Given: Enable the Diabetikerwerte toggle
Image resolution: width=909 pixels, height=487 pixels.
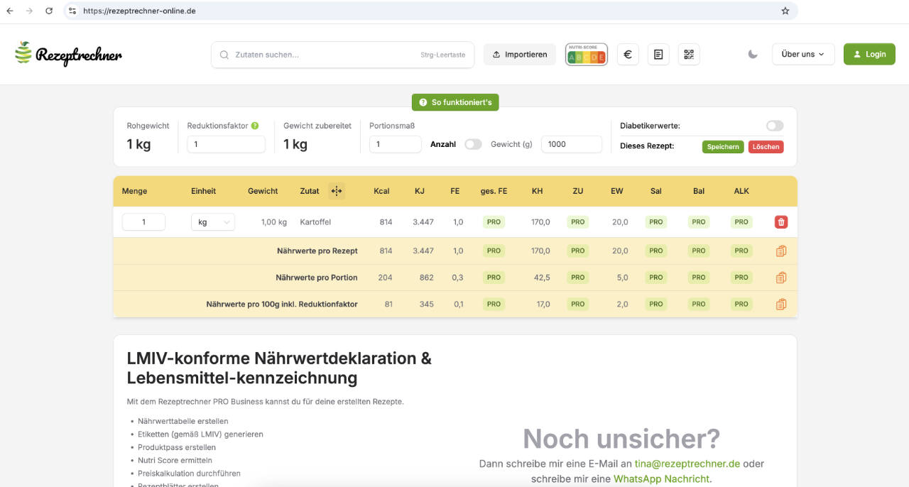Looking at the screenshot, I should (x=775, y=125).
